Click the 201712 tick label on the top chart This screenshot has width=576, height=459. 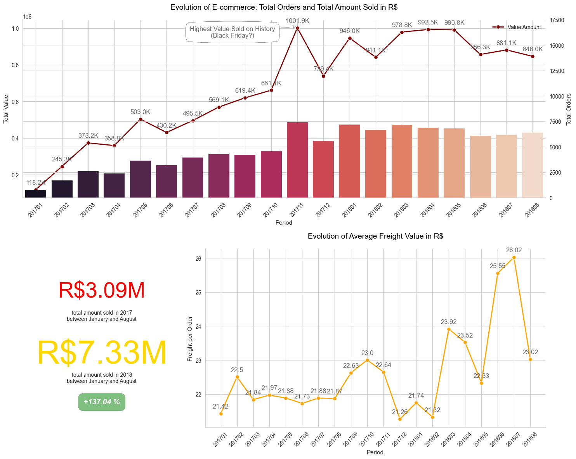pyautogui.click(x=323, y=210)
